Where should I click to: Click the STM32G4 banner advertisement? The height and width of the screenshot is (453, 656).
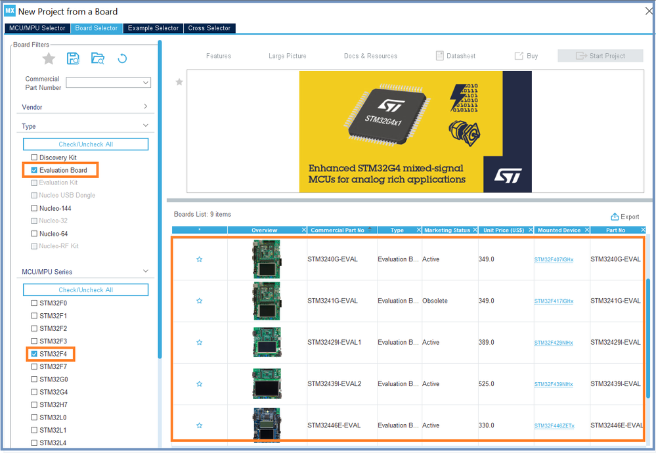(x=416, y=131)
